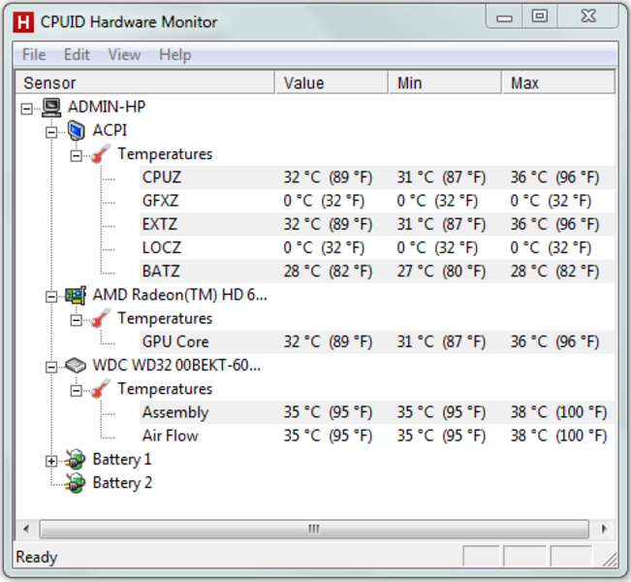This screenshot has width=631, height=582.
Task: Click the horizontal scrollbar thumb
Action: (x=314, y=529)
